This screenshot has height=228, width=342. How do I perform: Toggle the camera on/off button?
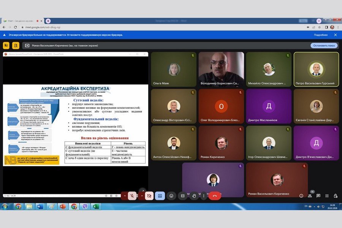pyautogui.click(x=149, y=196)
